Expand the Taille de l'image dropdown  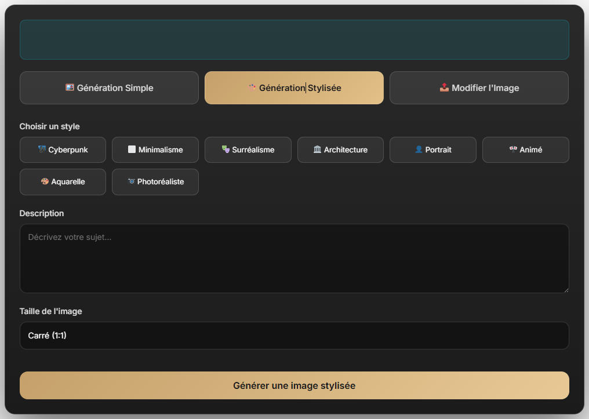294,336
